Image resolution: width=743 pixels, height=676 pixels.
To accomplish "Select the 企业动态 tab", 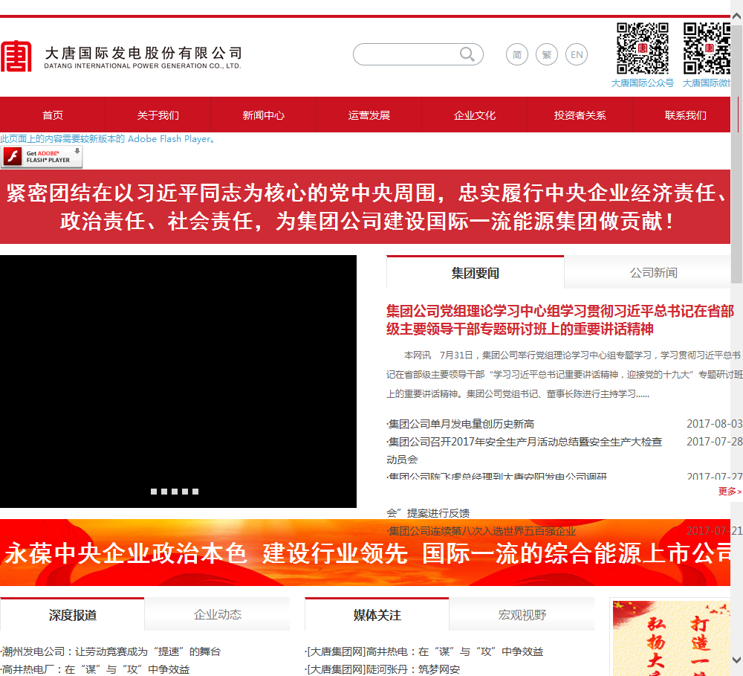I will pyautogui.click(x=218, y=615).
